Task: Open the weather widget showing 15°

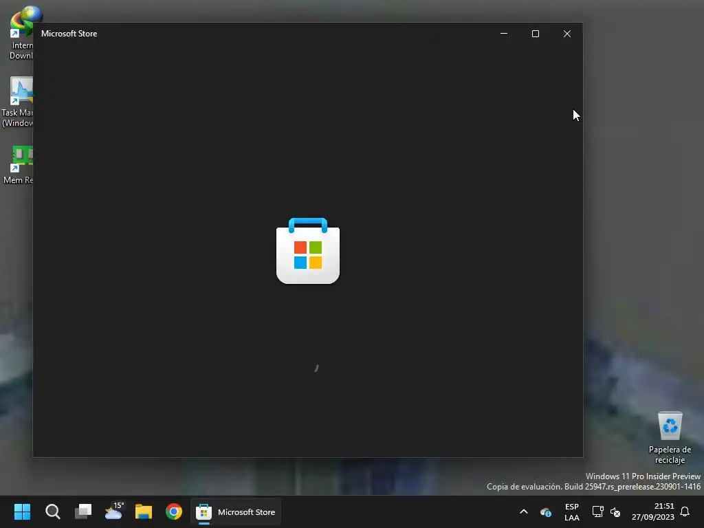Action: click(113, 511)
